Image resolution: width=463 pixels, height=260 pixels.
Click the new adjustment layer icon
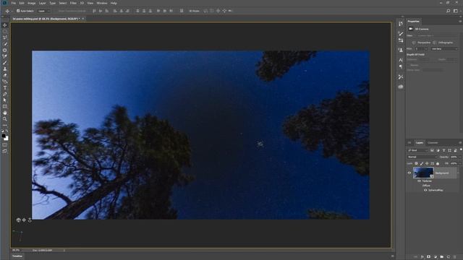point(436,257)
